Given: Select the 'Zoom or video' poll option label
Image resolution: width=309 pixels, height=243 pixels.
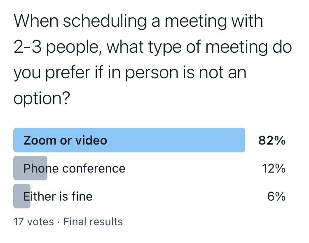Looking at the screenshot, I should [65, 140].
